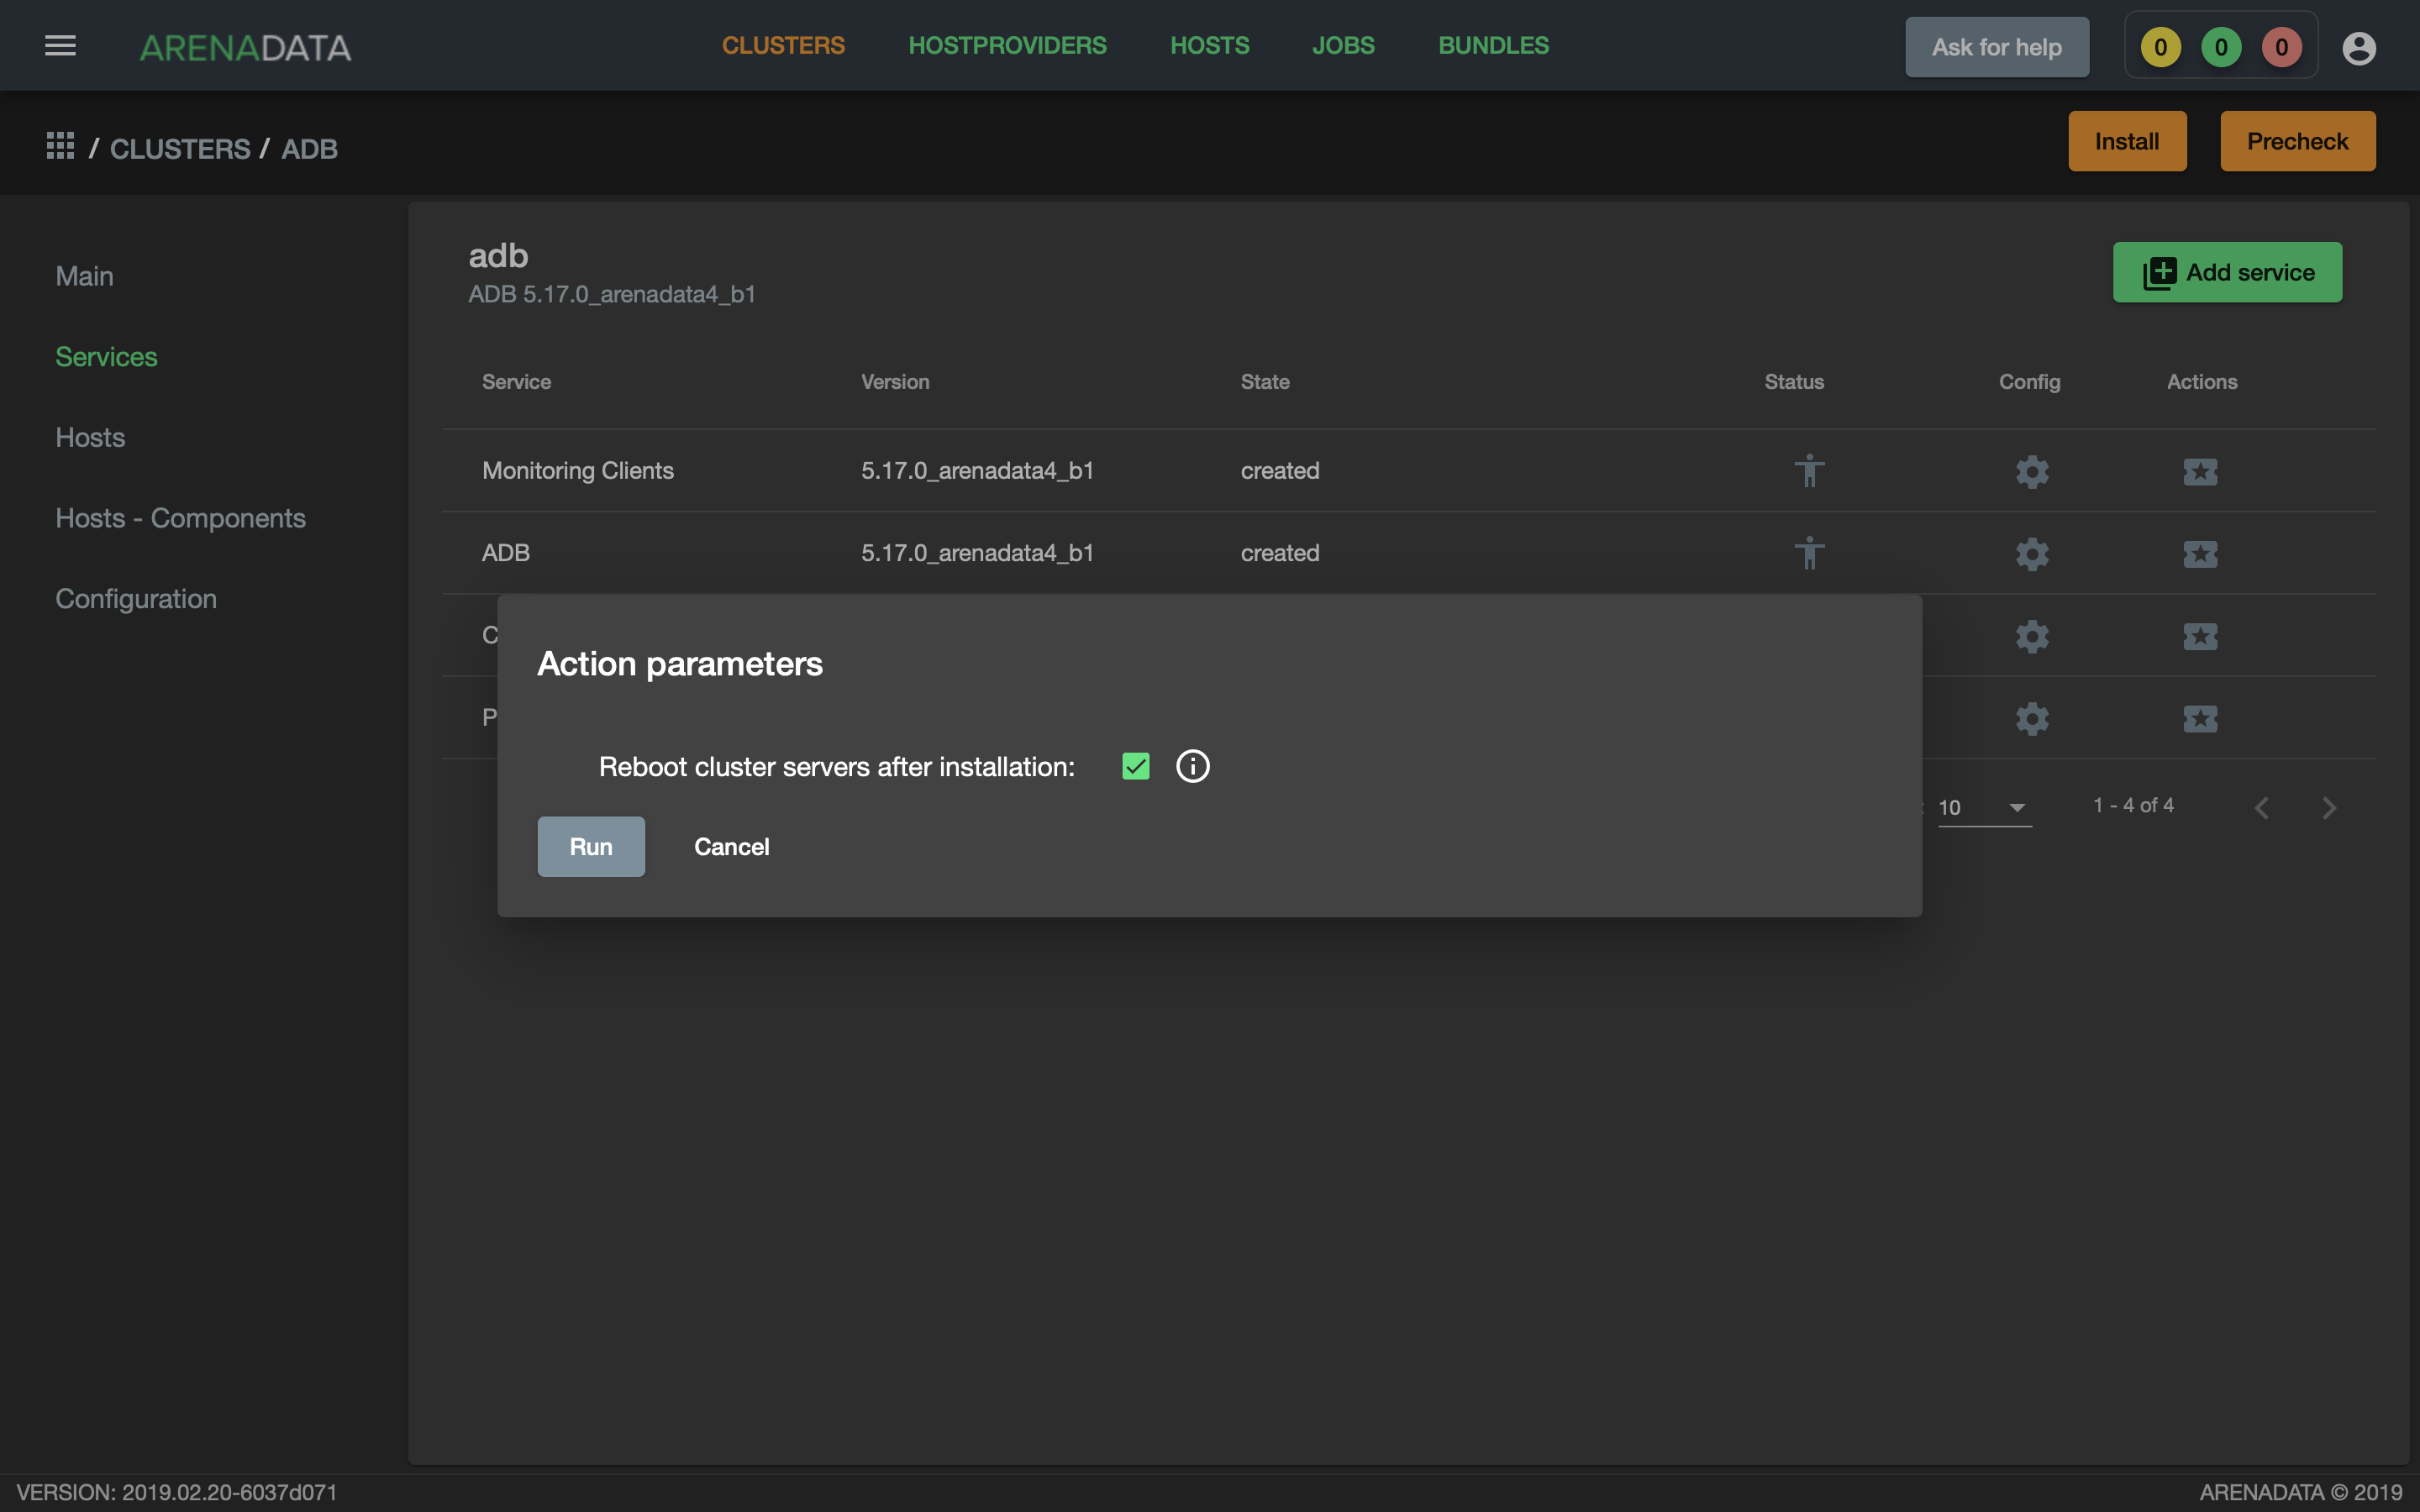Open config gear for ADB service
This screenshot has height=1512, width=2420.
tap(2032, 554)
